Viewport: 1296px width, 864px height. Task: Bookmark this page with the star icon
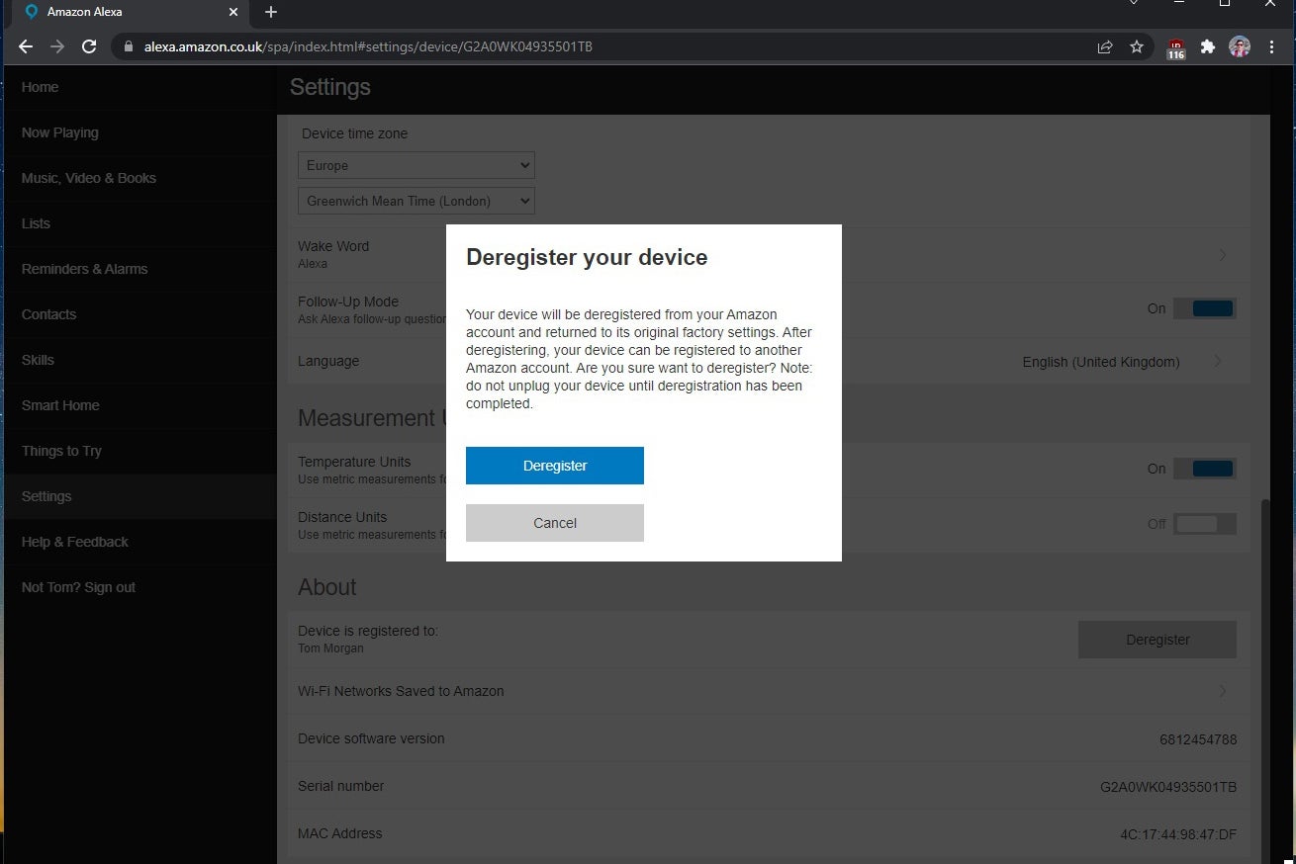click(x=1137, y=46)
